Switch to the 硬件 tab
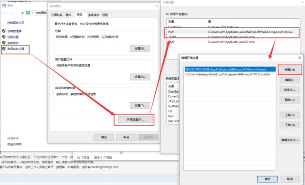Screen dimensions: 305x185 click(x=68, y=15)
